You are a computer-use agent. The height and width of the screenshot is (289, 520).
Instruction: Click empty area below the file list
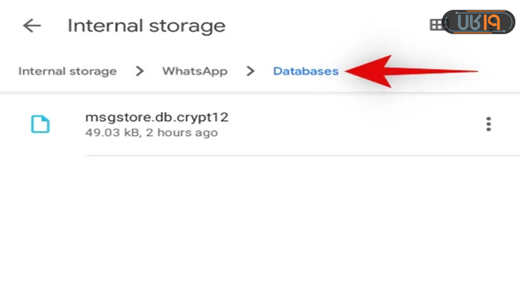(260, 225)
